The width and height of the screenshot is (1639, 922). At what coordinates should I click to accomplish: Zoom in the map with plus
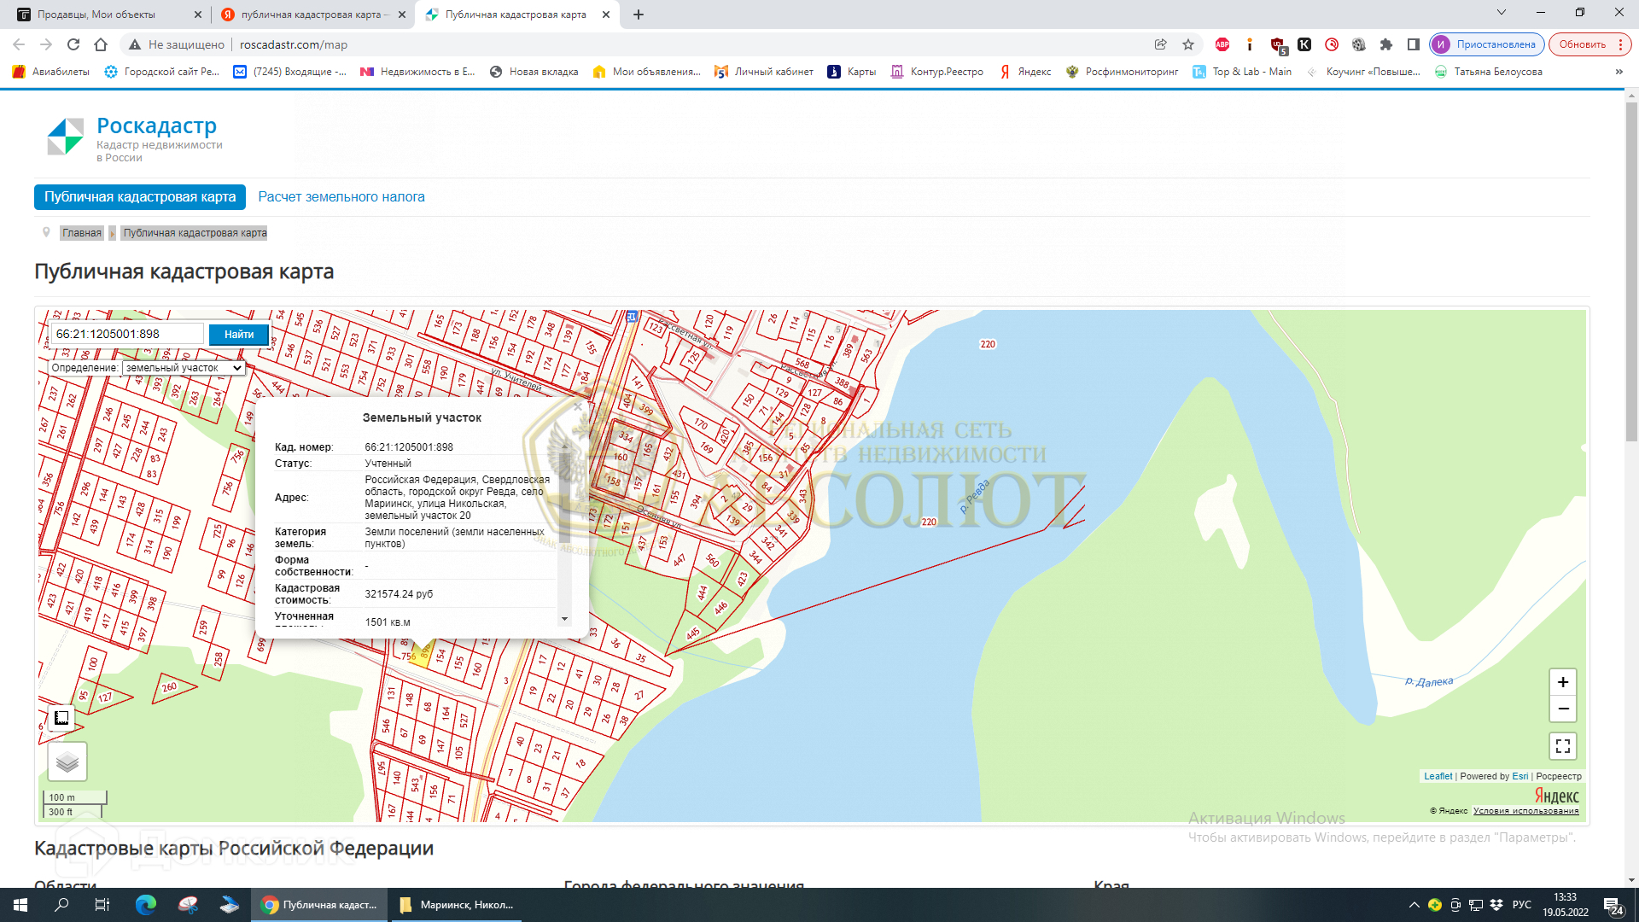(x=1562, y=682)
